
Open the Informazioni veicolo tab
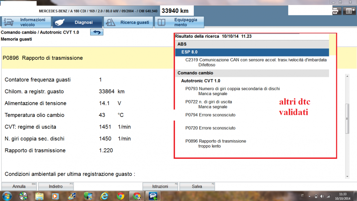tap(26, 22)
